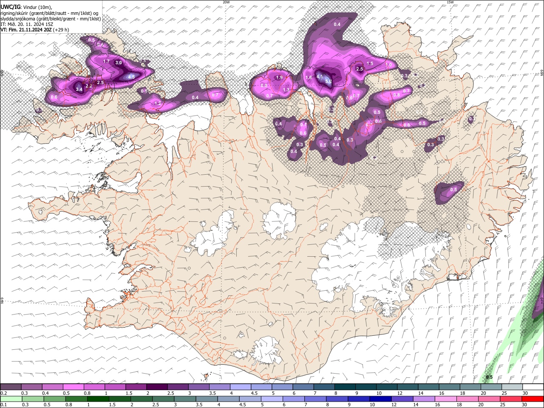Select the 'slydda/snjókoma (grátt/bleikt/grænt - mm/1klst)' line

click(x=51, y=19)
